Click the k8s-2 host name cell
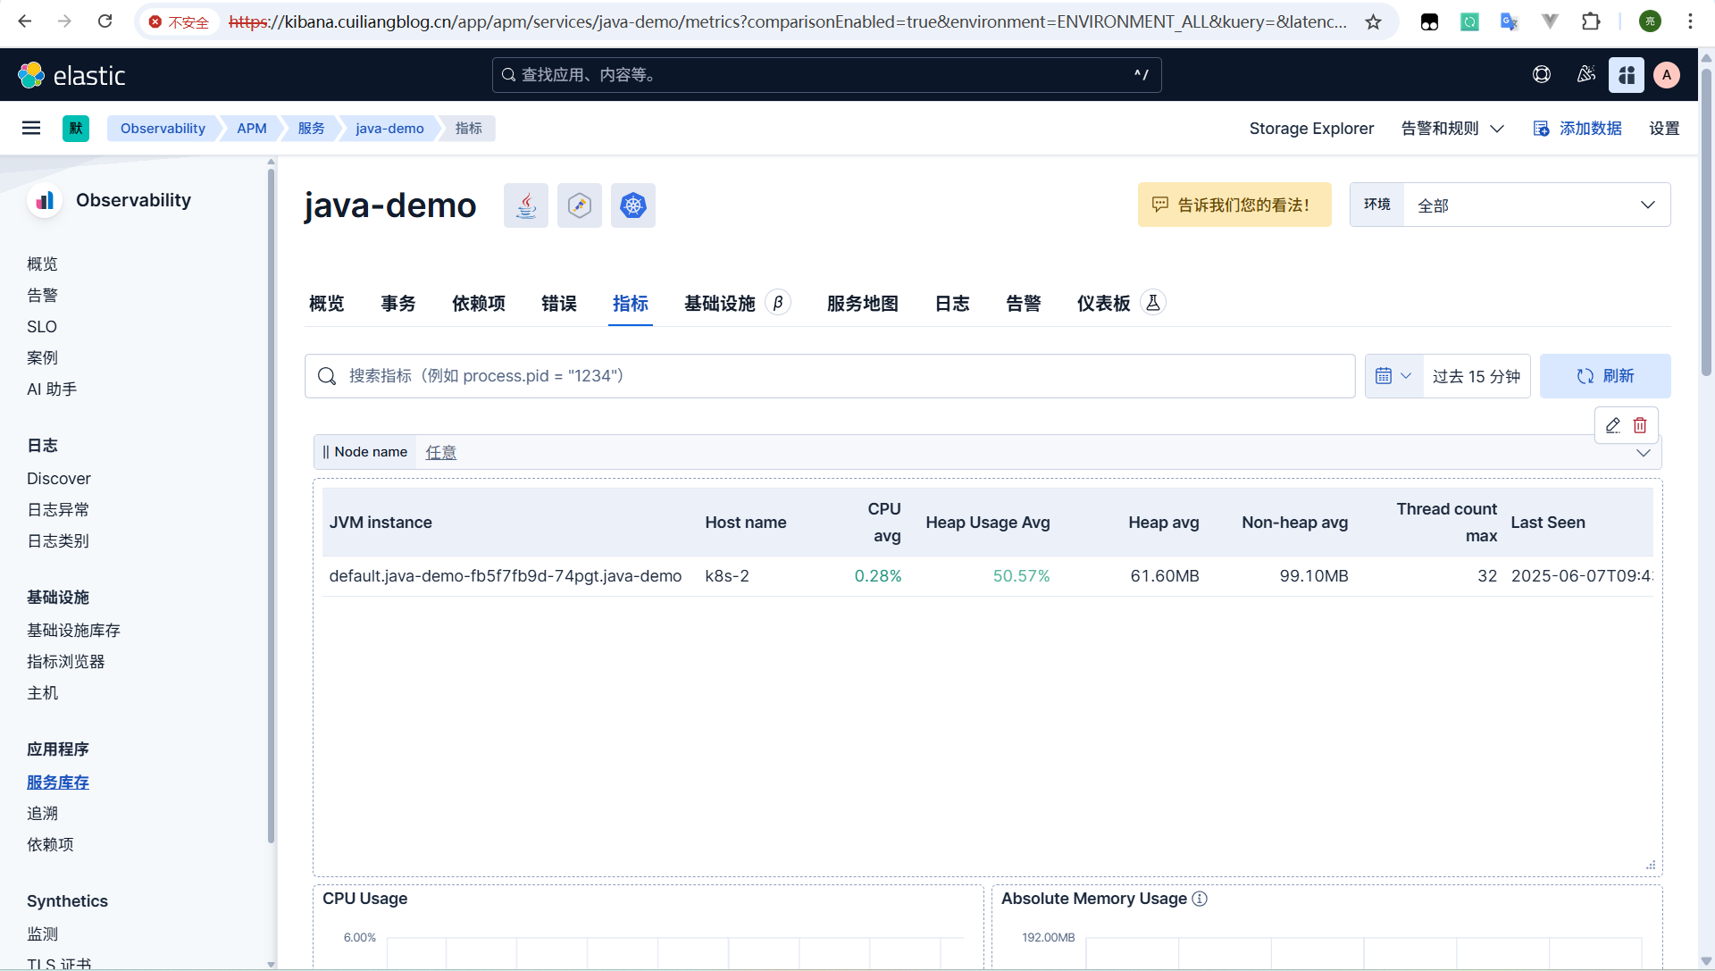This screenshot has height=971, width=1715. [727, 576]
